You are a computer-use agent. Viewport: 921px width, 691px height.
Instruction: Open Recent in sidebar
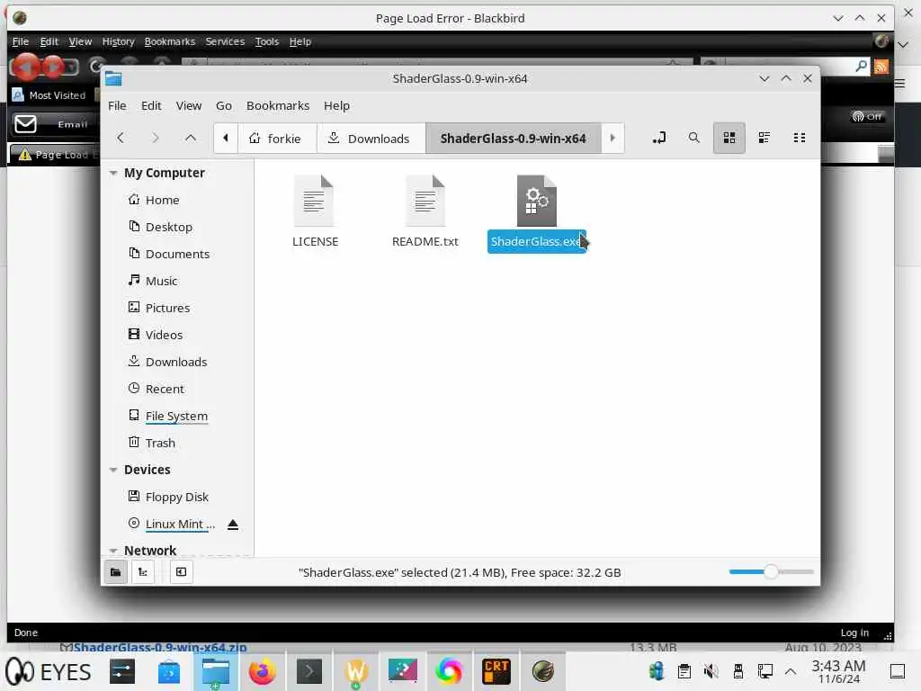(x=165, y=389)
